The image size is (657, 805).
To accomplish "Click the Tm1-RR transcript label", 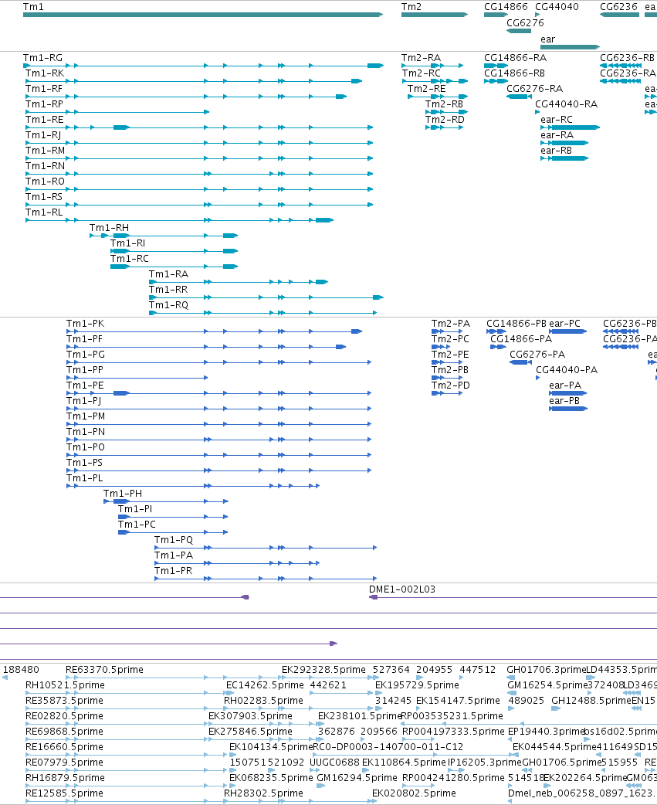I will tap(168, 289).
